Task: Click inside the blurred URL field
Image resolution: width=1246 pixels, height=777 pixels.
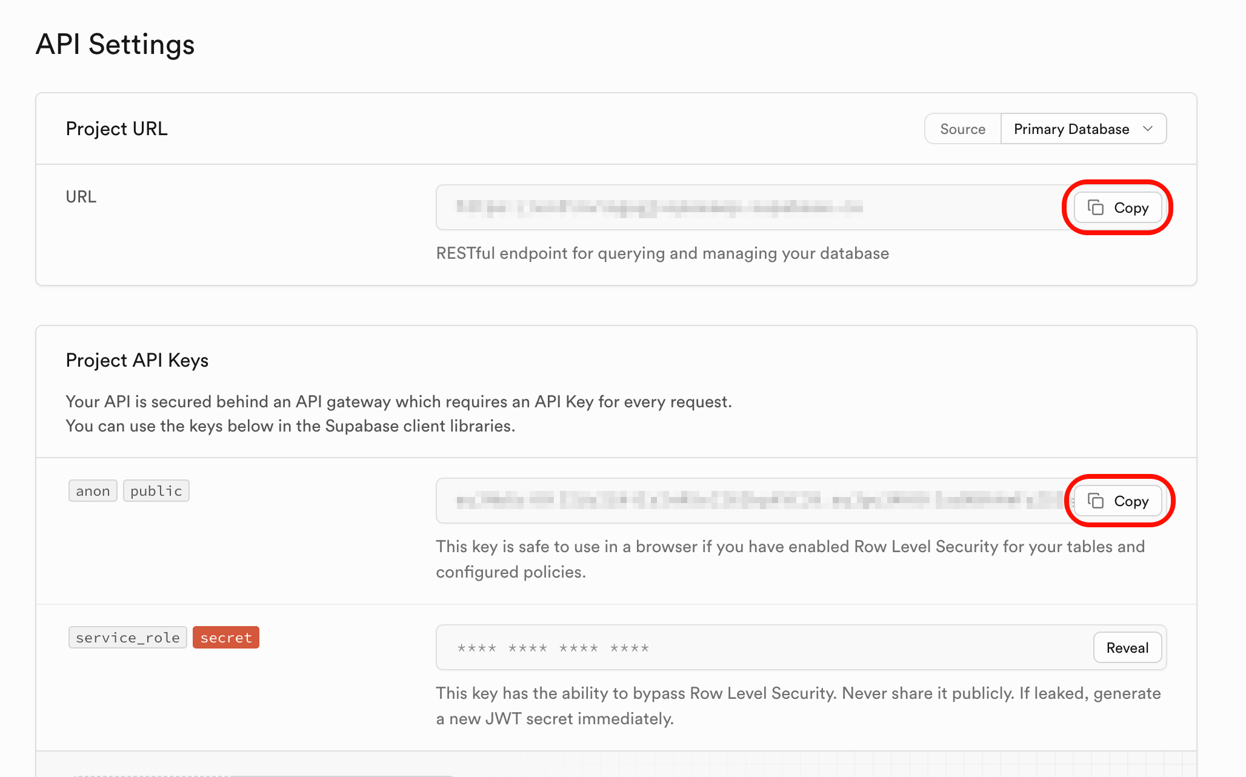Action: pos(659,208)
